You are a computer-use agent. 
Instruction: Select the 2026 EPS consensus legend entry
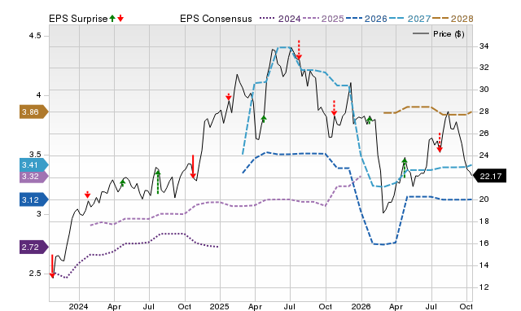tap(366, 19)
